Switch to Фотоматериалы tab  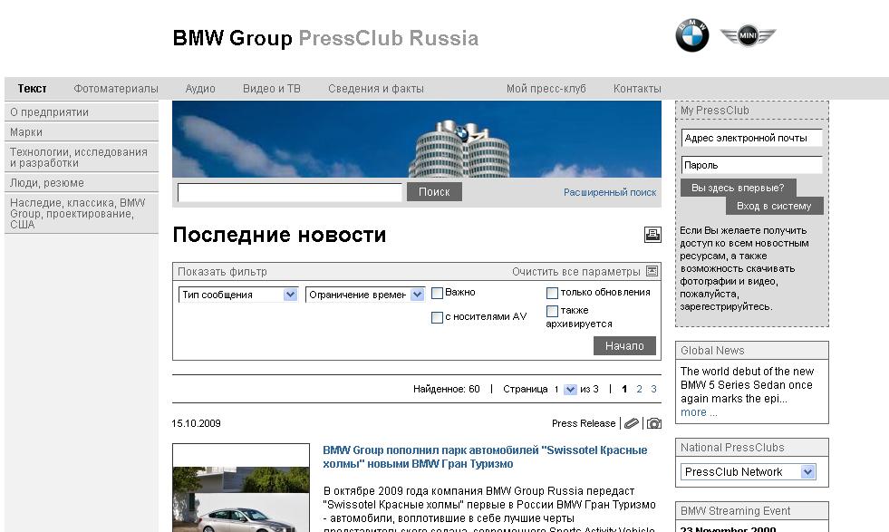(116, 89)
